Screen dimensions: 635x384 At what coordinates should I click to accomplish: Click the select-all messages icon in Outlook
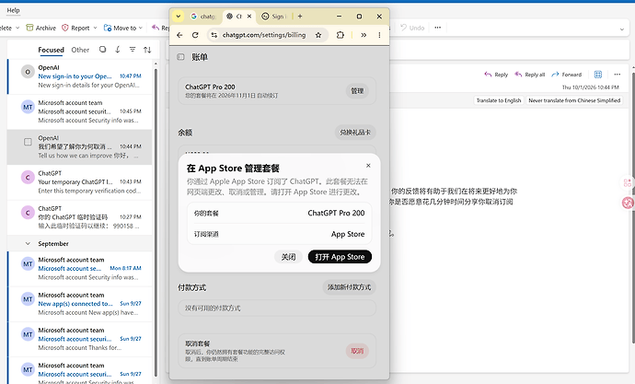coord(103,50)
